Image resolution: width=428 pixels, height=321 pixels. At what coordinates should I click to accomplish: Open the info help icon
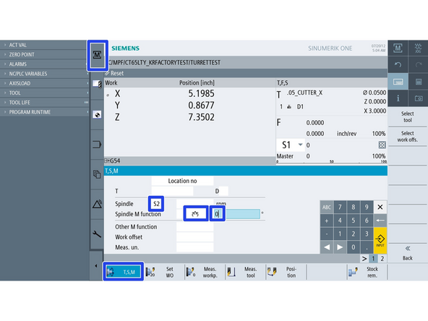pos(398,98)
